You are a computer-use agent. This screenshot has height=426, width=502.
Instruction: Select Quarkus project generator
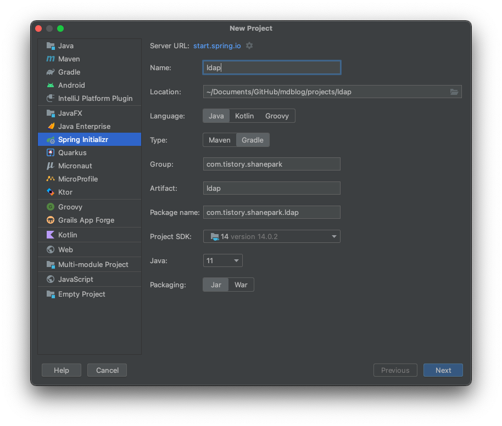point(90,152)
